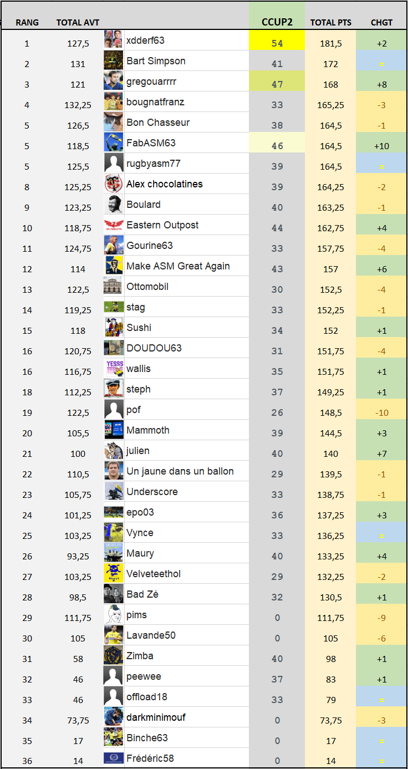This screenshot has width=408, height=769.
Task: Click Alex chocolatines' red and white crest avatar
Action: coord(114,184)
